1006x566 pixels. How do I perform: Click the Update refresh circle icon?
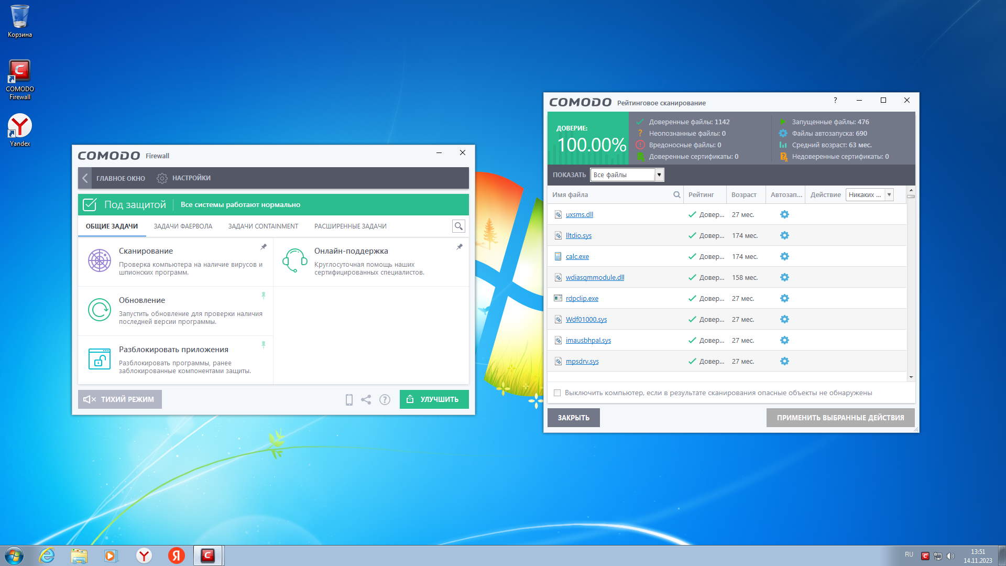pos(99,310)
